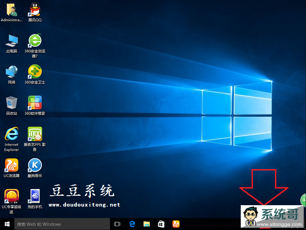Open the 我的手机 desktop shortcut
This screenshot has width=306, height=230.
tap(35, 196)
